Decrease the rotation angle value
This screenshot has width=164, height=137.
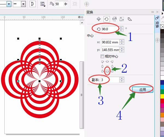(121, 30)
